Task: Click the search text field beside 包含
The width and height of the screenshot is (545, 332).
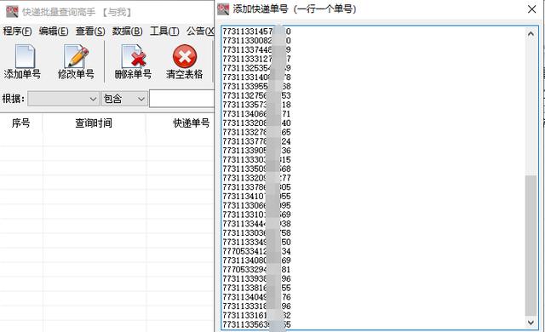Action: [x=181, y=99]
